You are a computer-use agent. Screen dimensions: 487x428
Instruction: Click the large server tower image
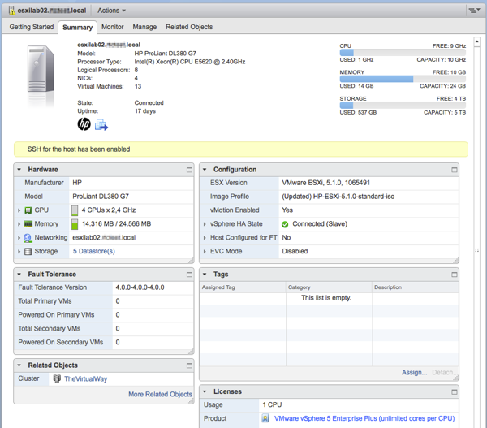point(41,69)
